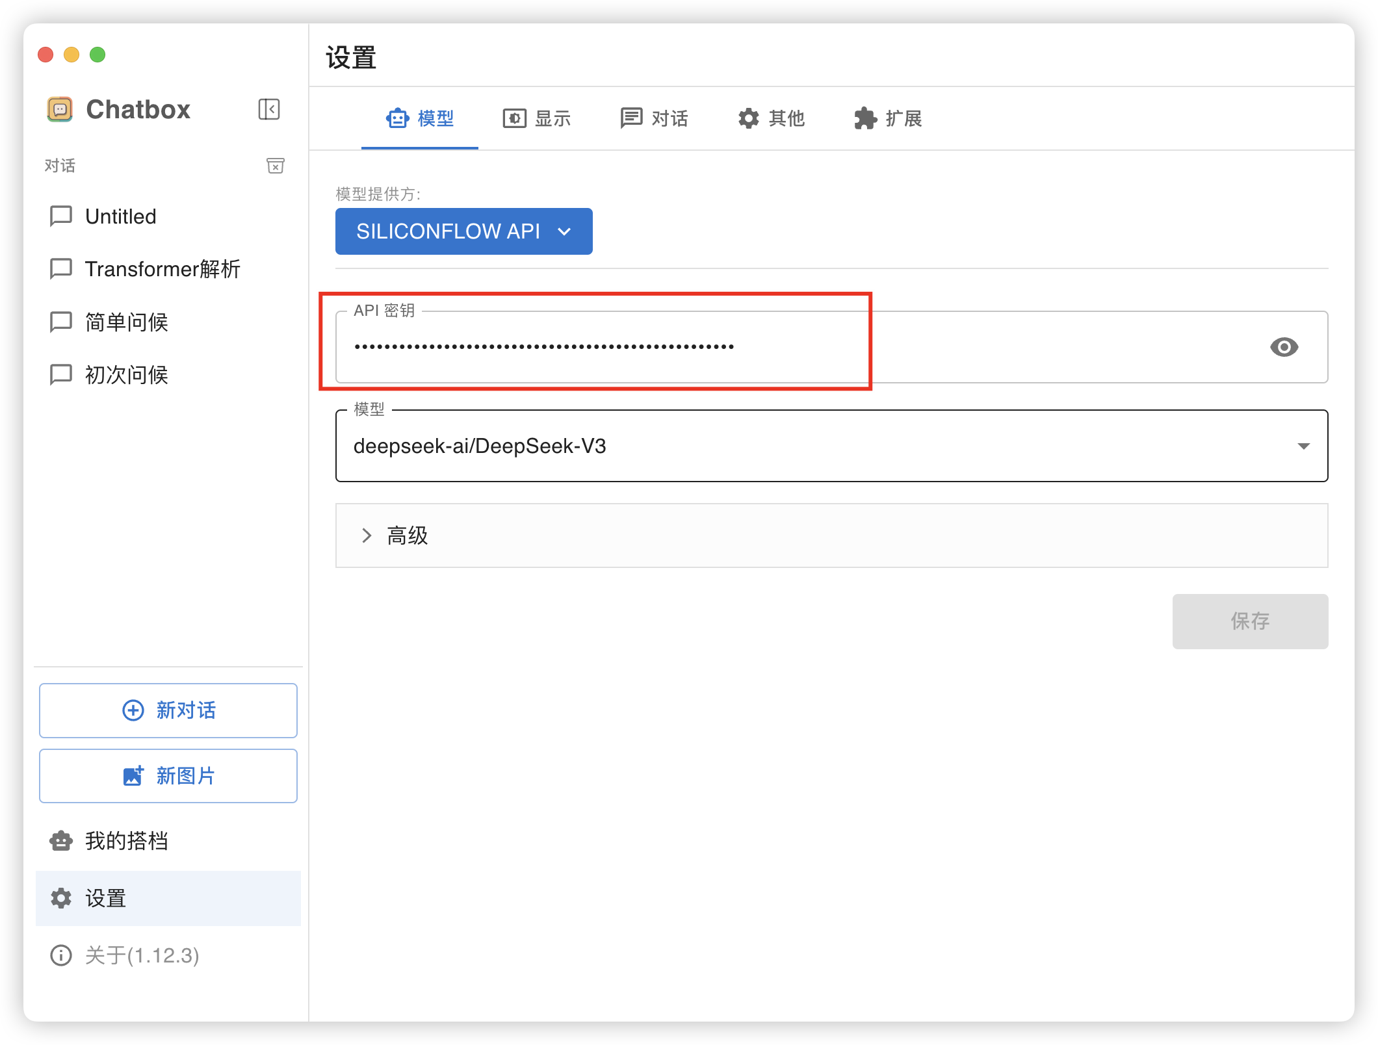Image resolution: width=1378 pixels, height=1045 pixels.
Task: Switch to the 显示 tab
Action: [x=537, y=118]
